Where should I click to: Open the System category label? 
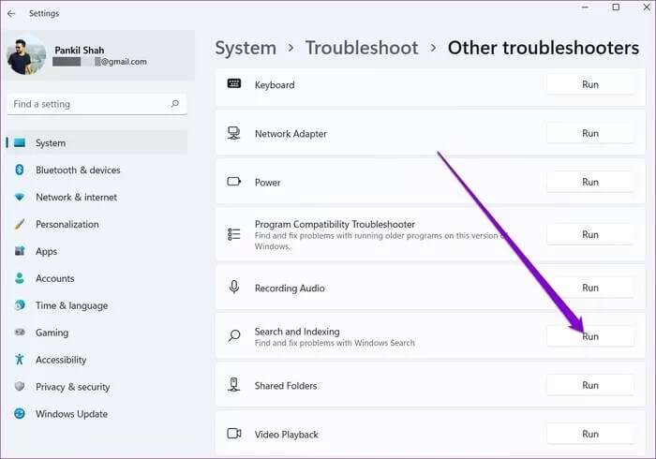[x=51, y=143]
